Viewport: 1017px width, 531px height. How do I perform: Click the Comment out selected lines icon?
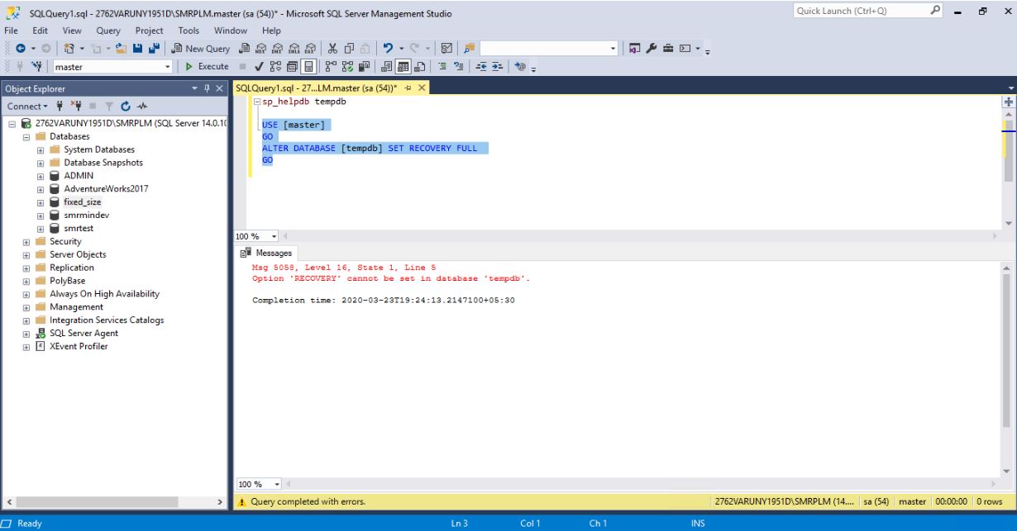point(442,66)
